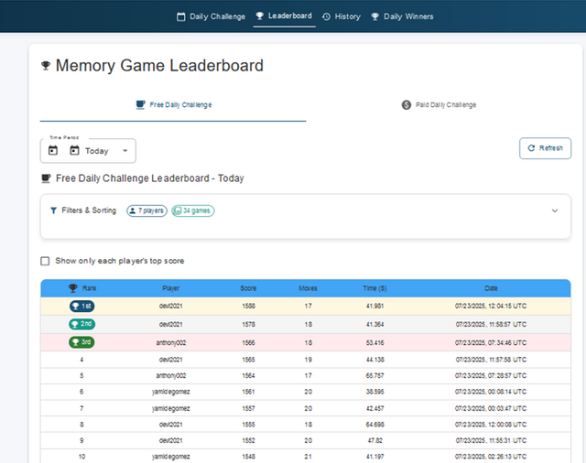Click time value 64.698 in rank 8 row
The width and height of the screenshot is (586, 463).
point(374,425)
